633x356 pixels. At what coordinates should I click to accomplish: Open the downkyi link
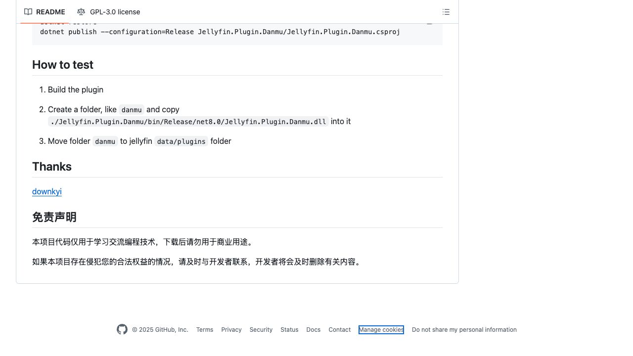pyautogui.click(x=46, y=192)
